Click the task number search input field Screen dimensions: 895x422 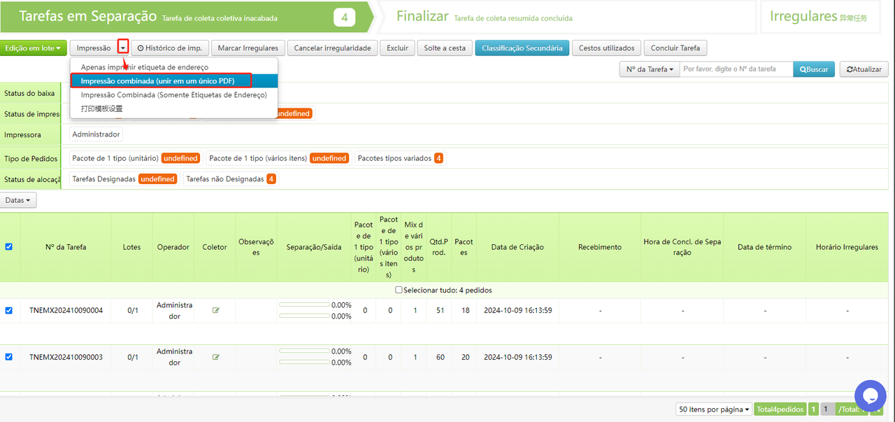(736, 69)
